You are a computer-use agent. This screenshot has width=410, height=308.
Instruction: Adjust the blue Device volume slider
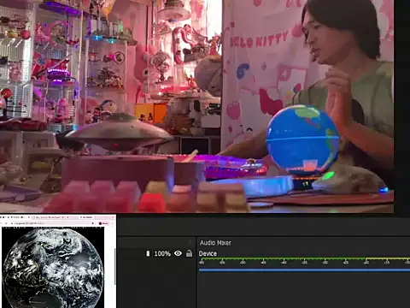click(304, 269)
